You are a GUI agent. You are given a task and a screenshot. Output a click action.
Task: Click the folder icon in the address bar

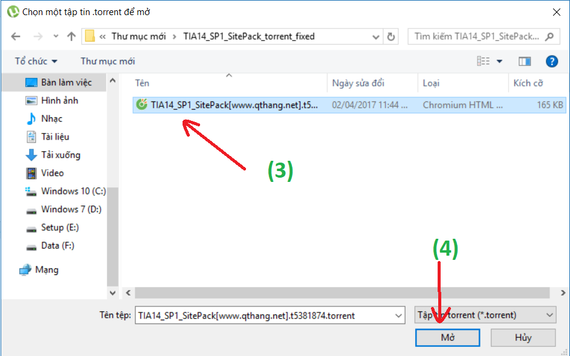[90, 36]
